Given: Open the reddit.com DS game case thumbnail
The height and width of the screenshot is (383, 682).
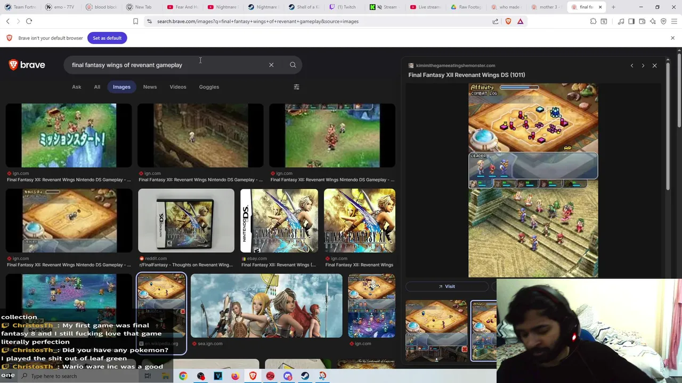Looking at the screenshot, I should (x=186, y=221).
